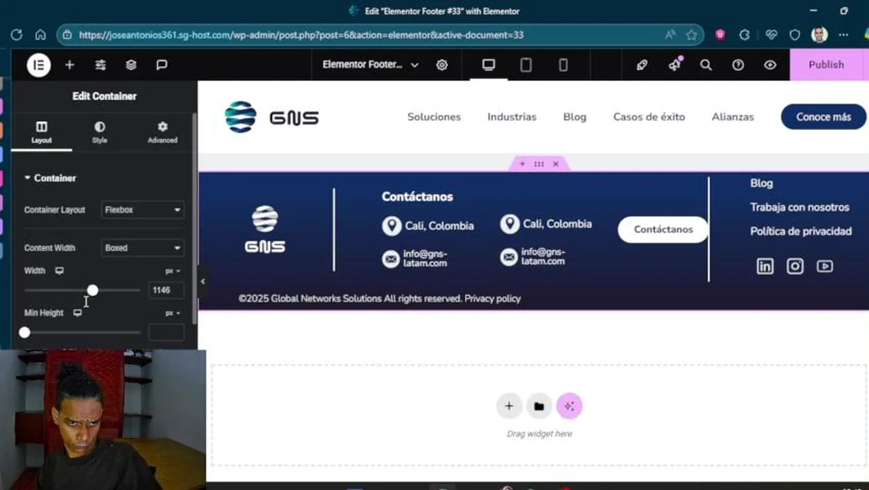The image size is (869, 490).
Task: Collapse the editor panel arrow
Action: click(x=202, y=281)
